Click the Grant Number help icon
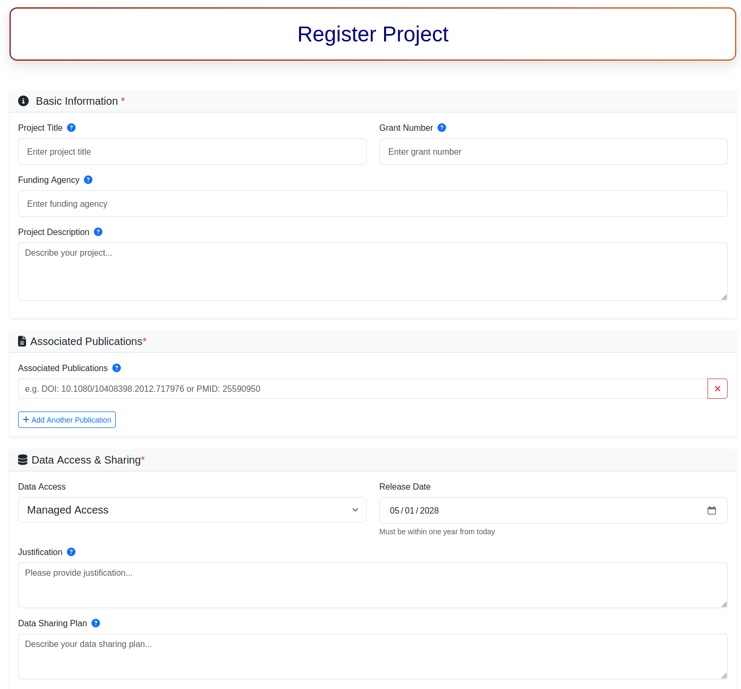 coord(441,128)
